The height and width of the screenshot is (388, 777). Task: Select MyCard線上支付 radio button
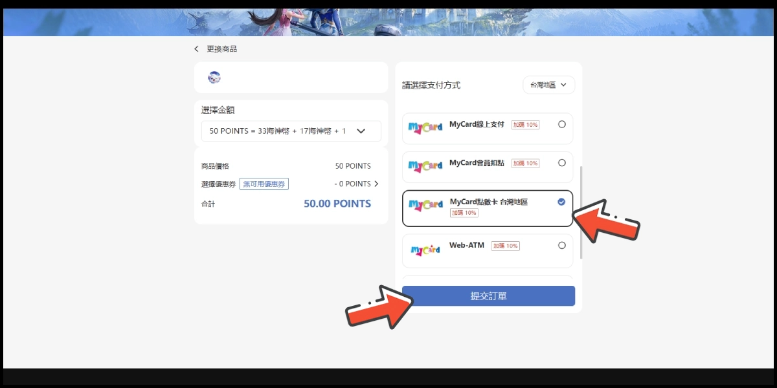tap(561, 124)
